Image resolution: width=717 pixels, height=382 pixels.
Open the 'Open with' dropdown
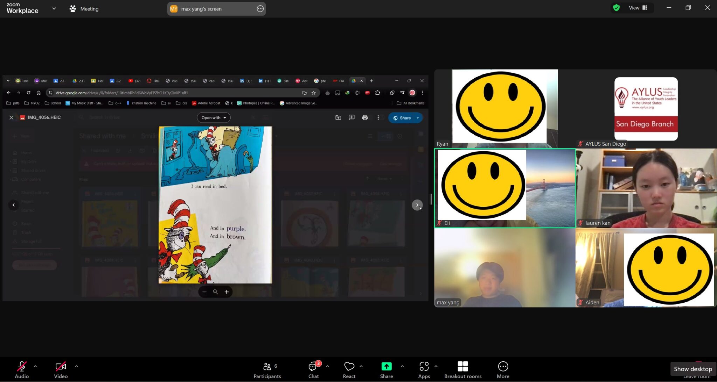214,118
